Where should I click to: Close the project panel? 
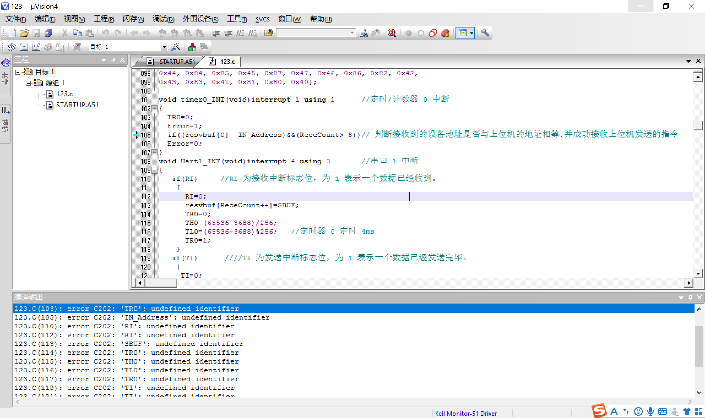click(122, 60)
